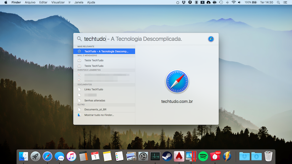Launch Steam from the Dock

[167, 156]
